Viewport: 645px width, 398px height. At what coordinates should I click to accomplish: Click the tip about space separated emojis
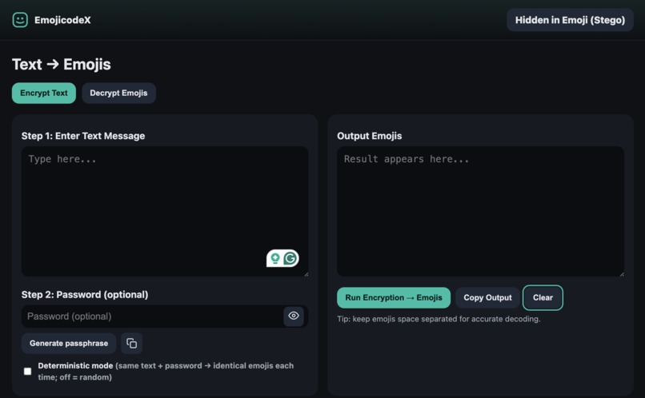(x=439, y=319)
